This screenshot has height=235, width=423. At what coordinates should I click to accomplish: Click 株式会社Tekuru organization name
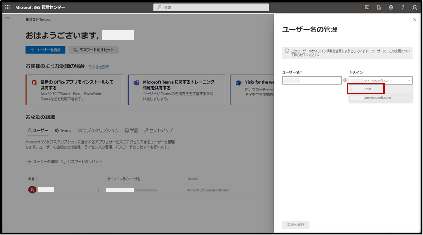click(x=37, y=19)
